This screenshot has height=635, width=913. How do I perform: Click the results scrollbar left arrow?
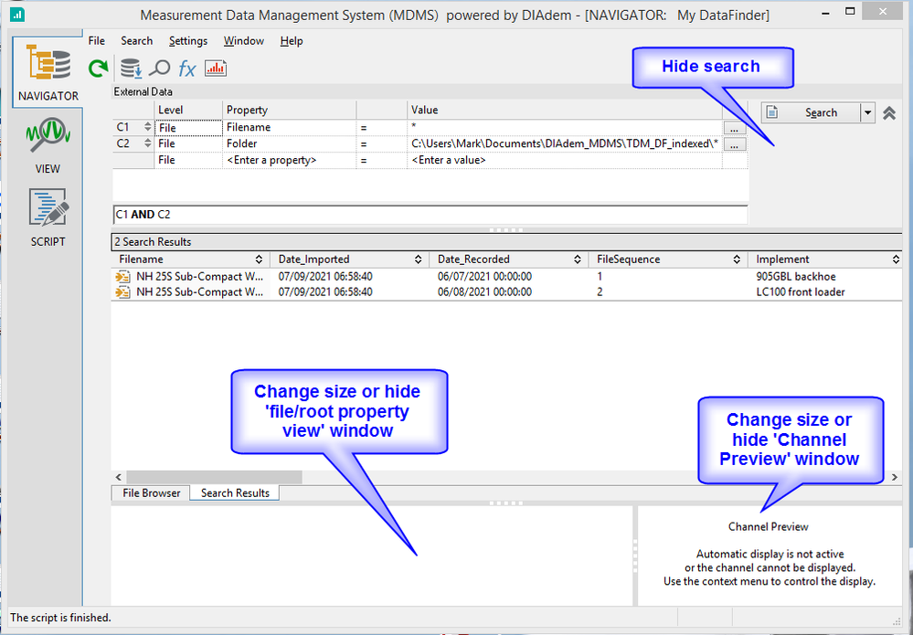click(119, 477)
